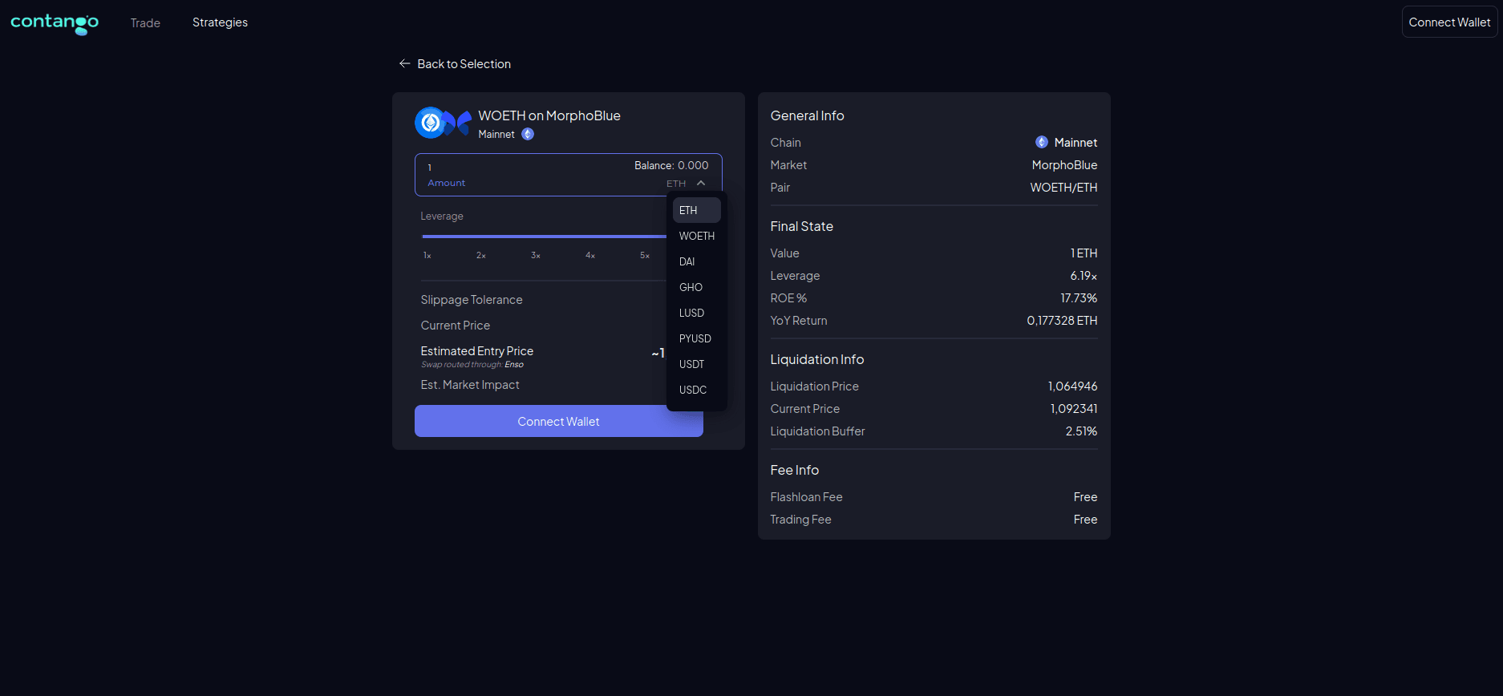This screenshot has height=696, width=1503.
Task: Click the leverage slider track
Action: pyautogui.click(x=544, y=237)
